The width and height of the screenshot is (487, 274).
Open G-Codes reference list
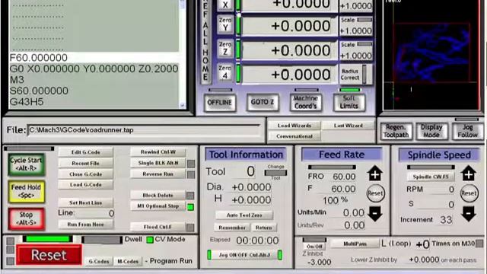[x=99, y=261]
